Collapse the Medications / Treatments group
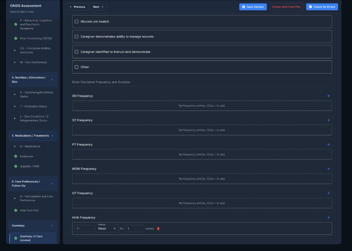This screenshot has width=352, height=251. tap(52, 136)
